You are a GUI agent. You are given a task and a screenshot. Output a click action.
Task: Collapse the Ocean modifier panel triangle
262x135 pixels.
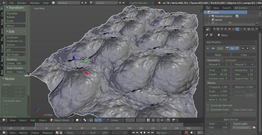click(x=208, y=48)
